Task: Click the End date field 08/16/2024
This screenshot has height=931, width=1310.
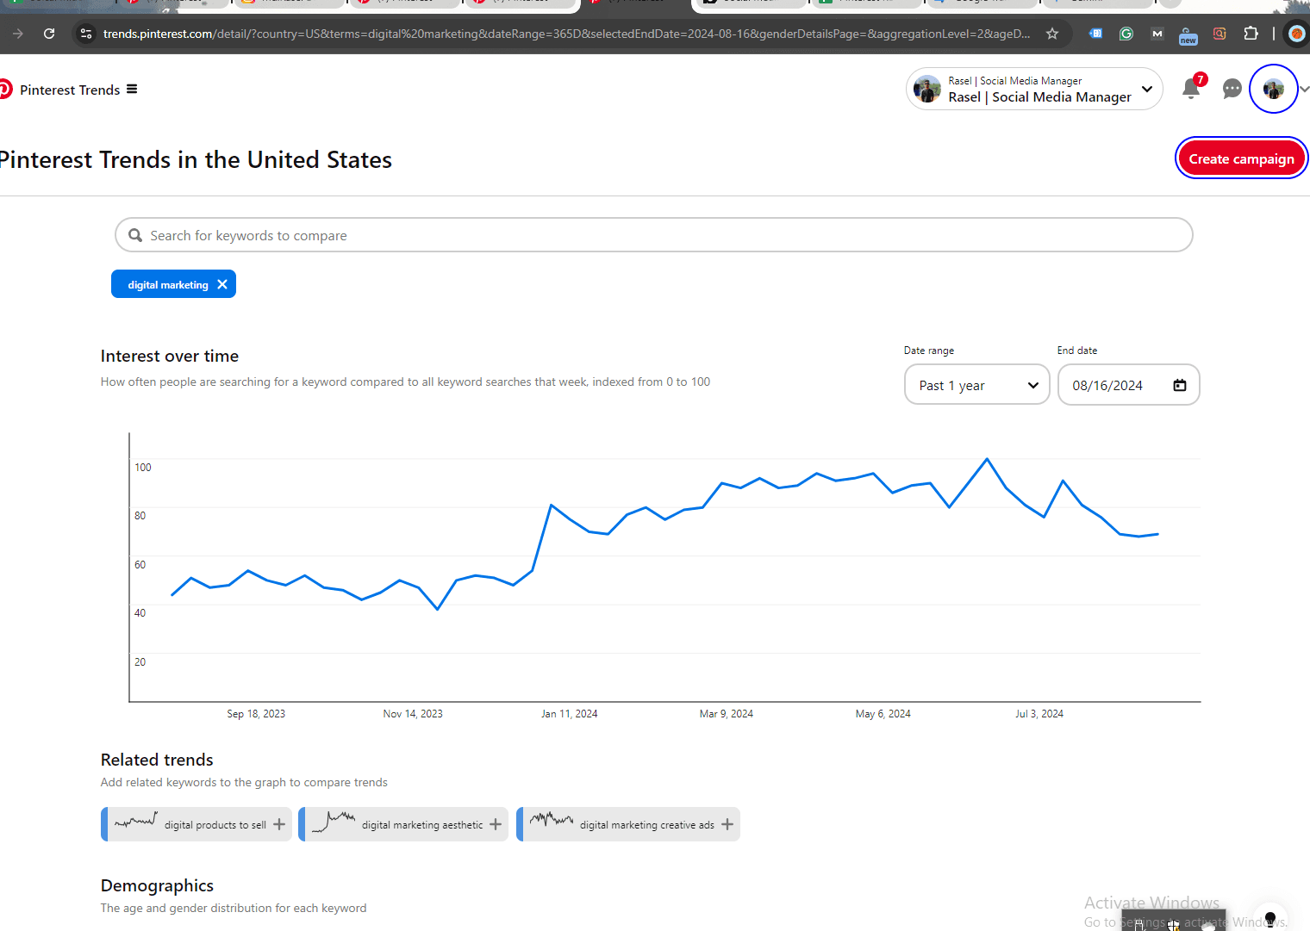Action: (1129, 385)
